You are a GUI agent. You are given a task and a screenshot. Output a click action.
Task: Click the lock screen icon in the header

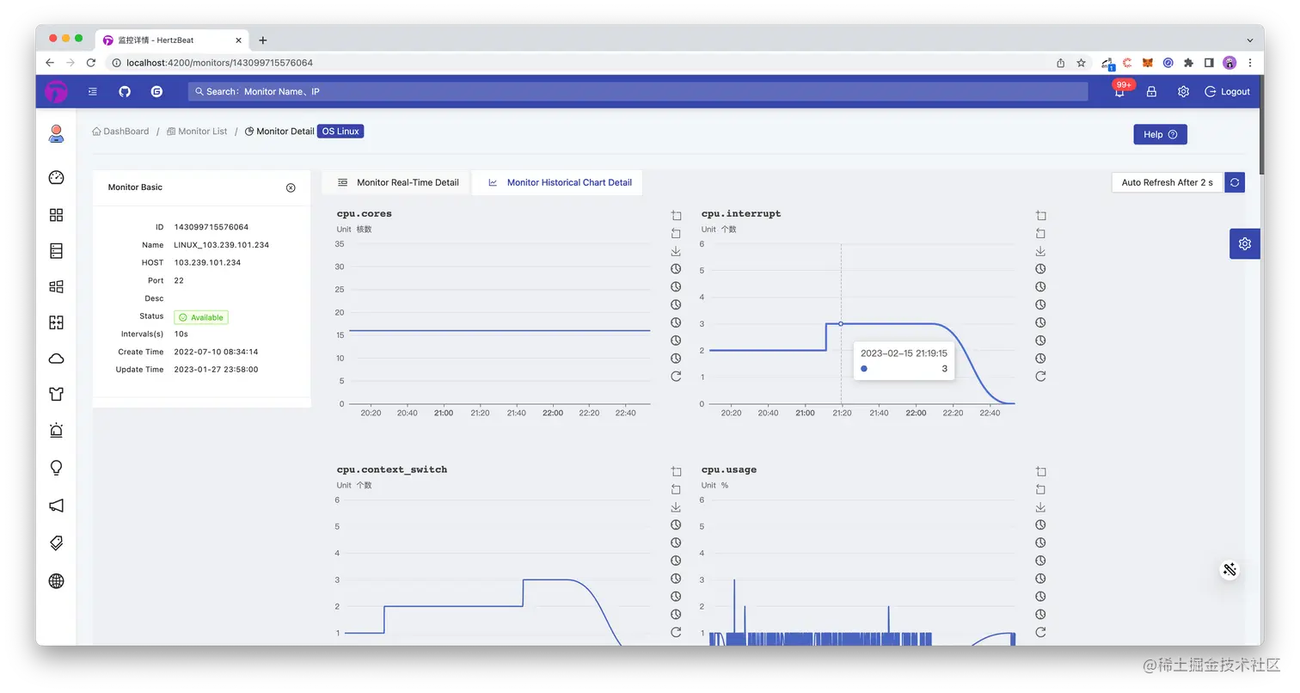[x=1151, y=91]
